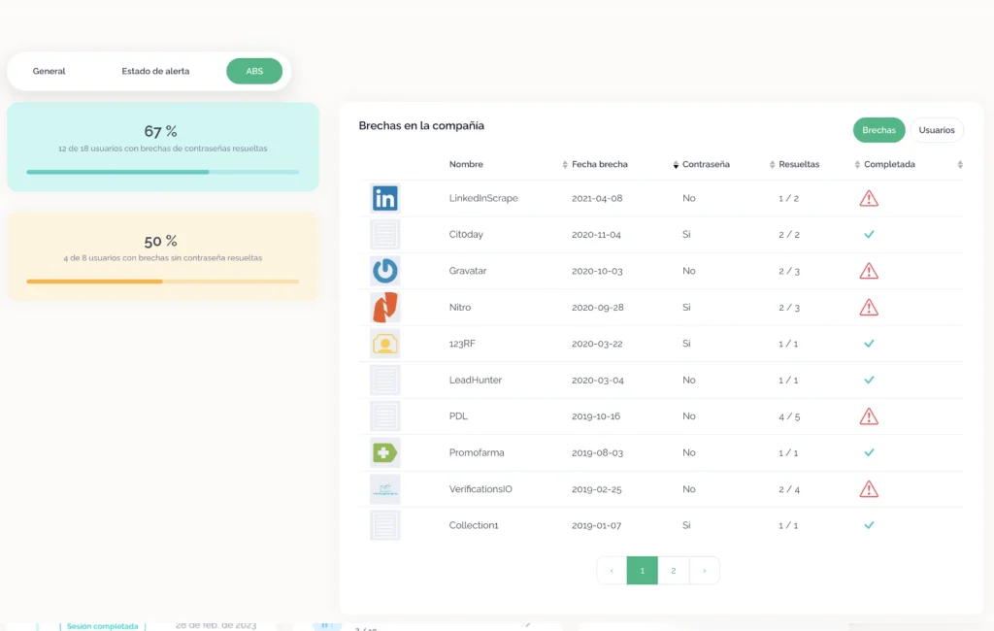Click the Nitro orange logo icon
The image size is (994, 631).
384,307
